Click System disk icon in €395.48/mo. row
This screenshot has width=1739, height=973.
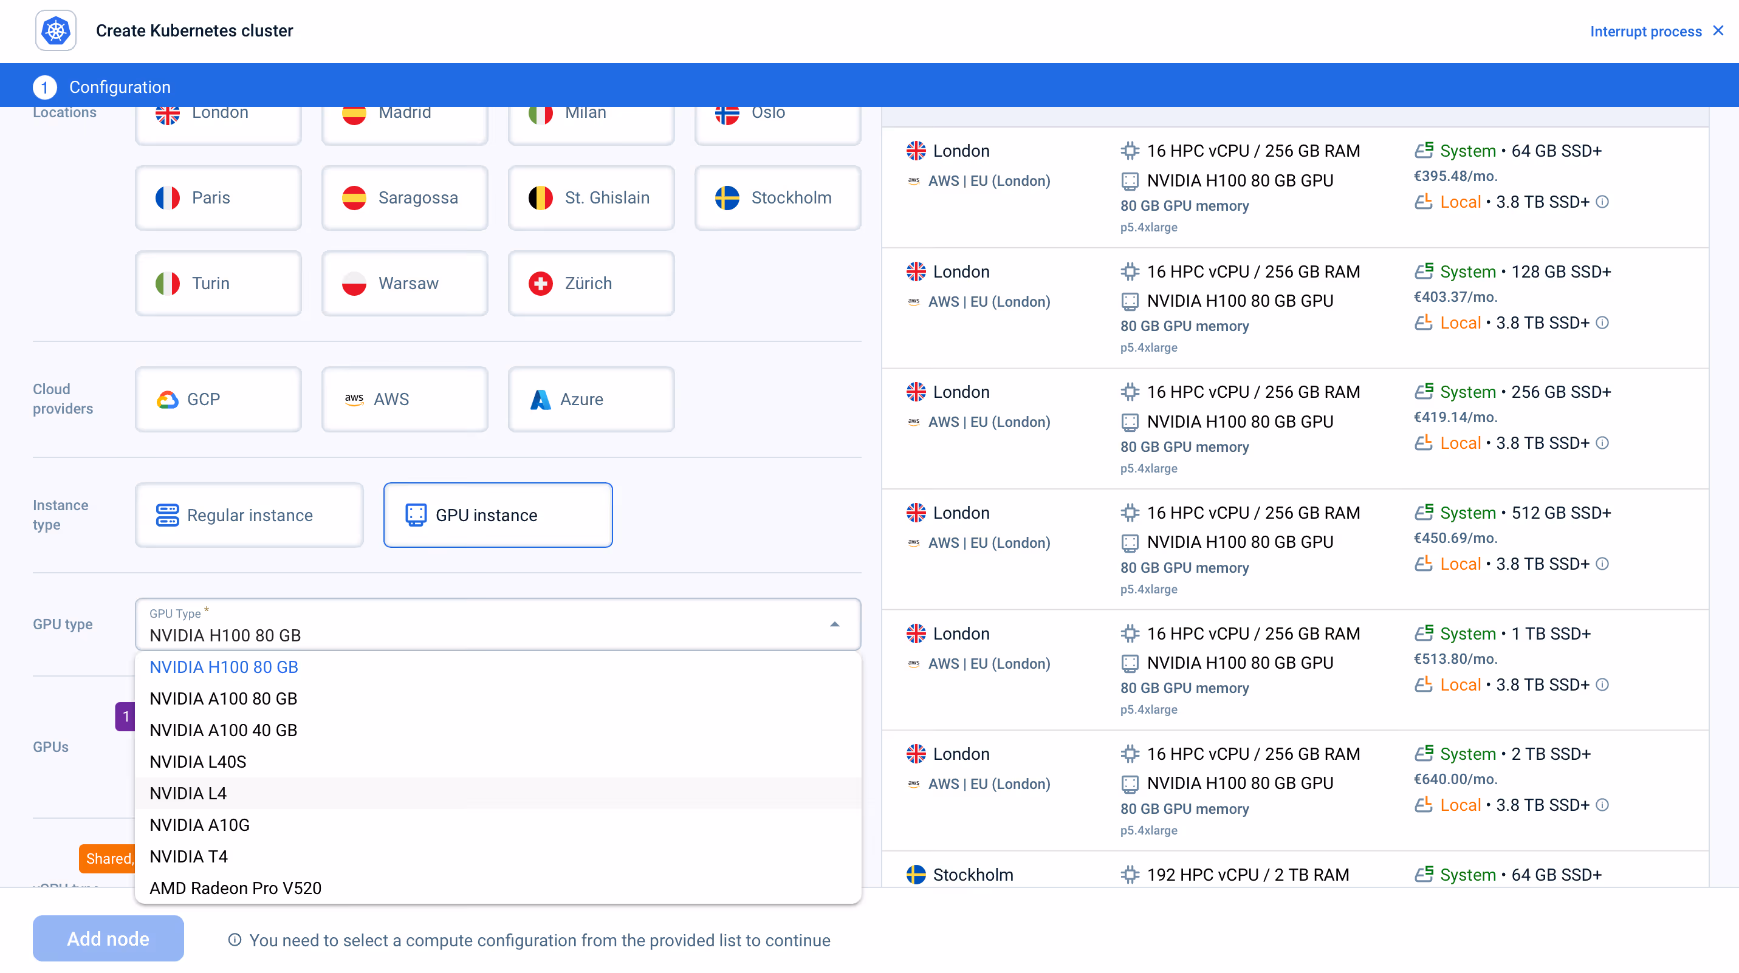pos(1424,150)
